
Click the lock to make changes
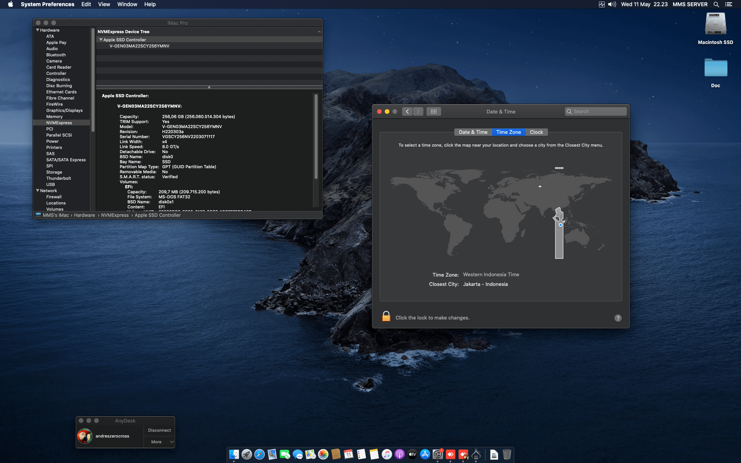click(x=386, y=316)
